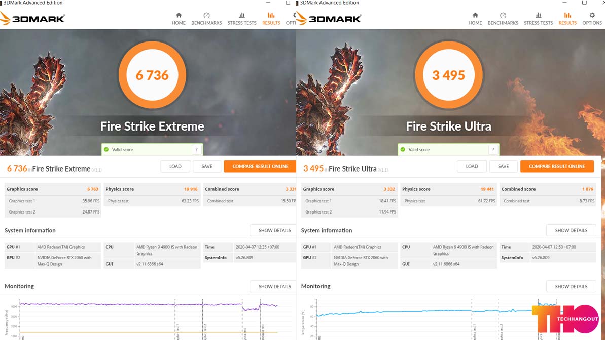Click 'Valid score' text in Fire Strike Extreme window
Viewport: 605px width, 340px height.
point(122,149)
